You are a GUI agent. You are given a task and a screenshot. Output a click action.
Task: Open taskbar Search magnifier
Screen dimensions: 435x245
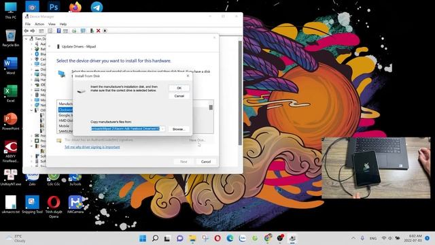tap(156, 238)
